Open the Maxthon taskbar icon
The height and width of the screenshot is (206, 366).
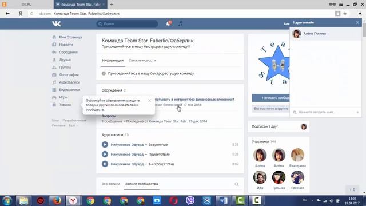(157, 201)
